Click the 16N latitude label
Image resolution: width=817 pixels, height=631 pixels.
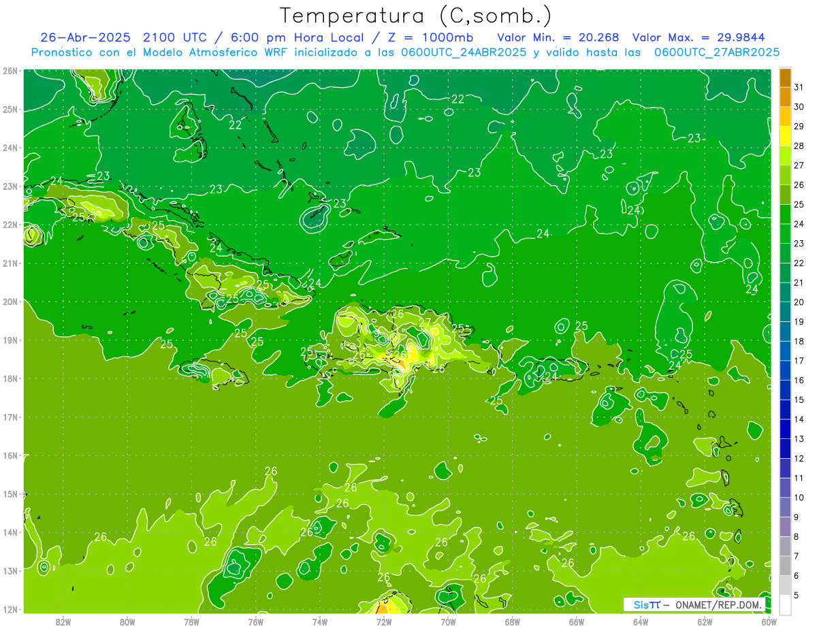tap(10, 455)
